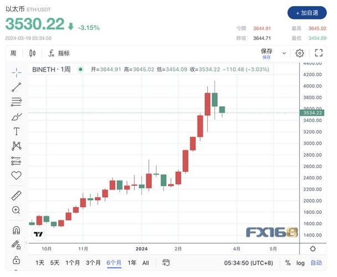Select the text annotation tool
This screenshot has height=277, width=337.
click(x=16, y=131)
